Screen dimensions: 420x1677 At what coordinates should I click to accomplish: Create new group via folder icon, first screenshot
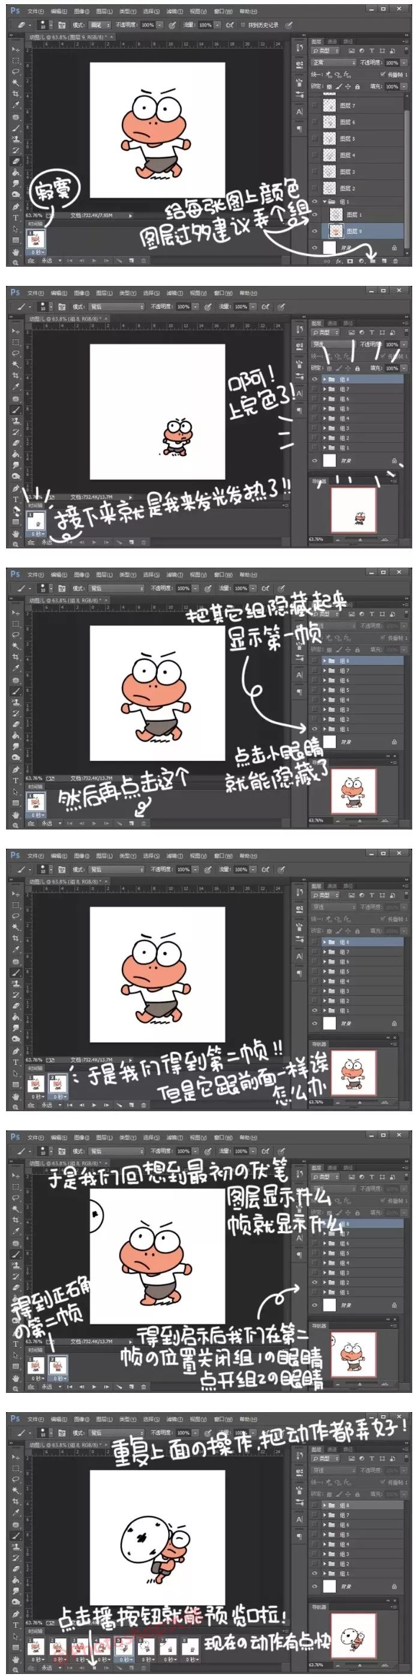tap(373, 261)
